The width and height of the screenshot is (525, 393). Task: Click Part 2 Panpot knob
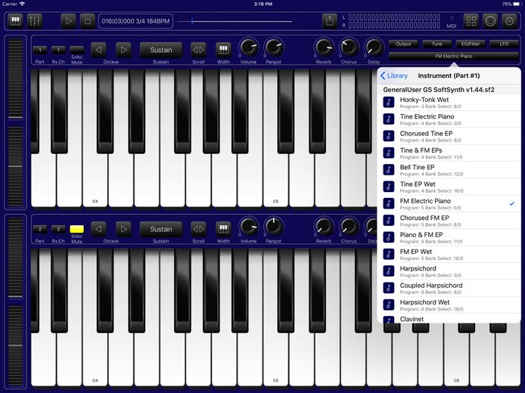pos(274,227)
